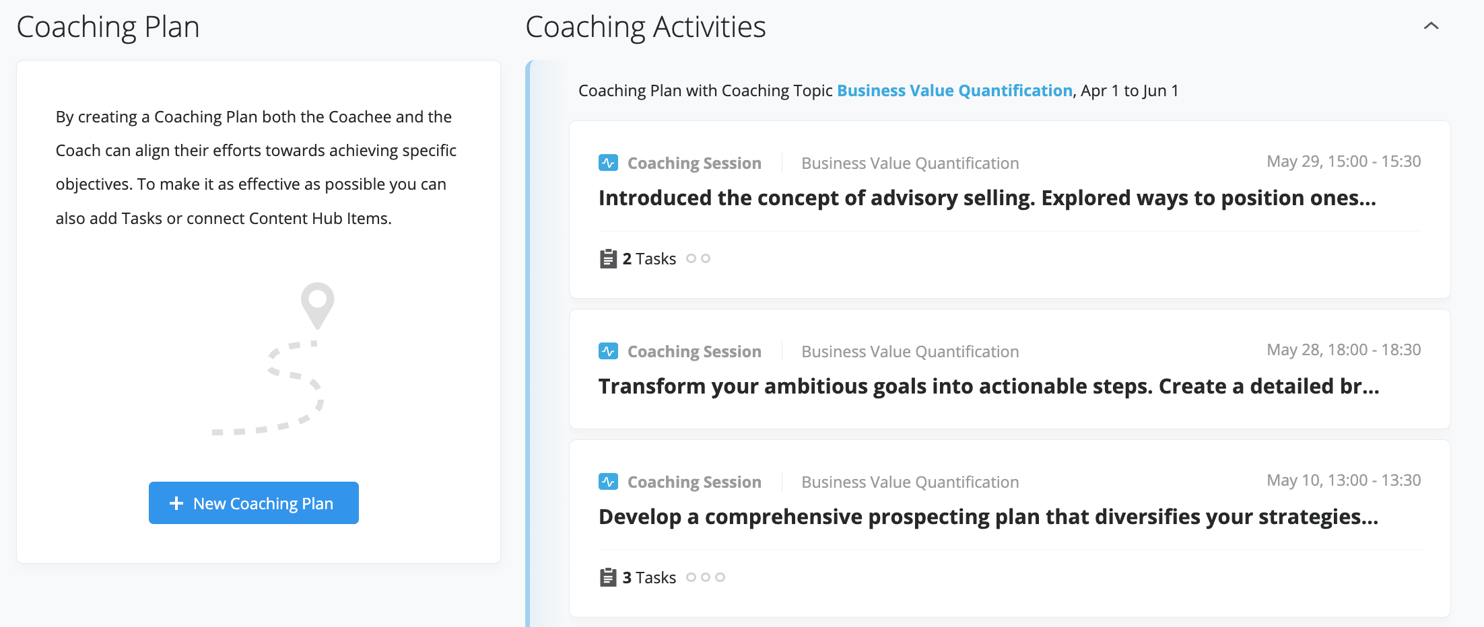Screen dimensions: 1484x627
Task: Click the clipboard icon beside 2 Tasks
Action: coord(608,258)
